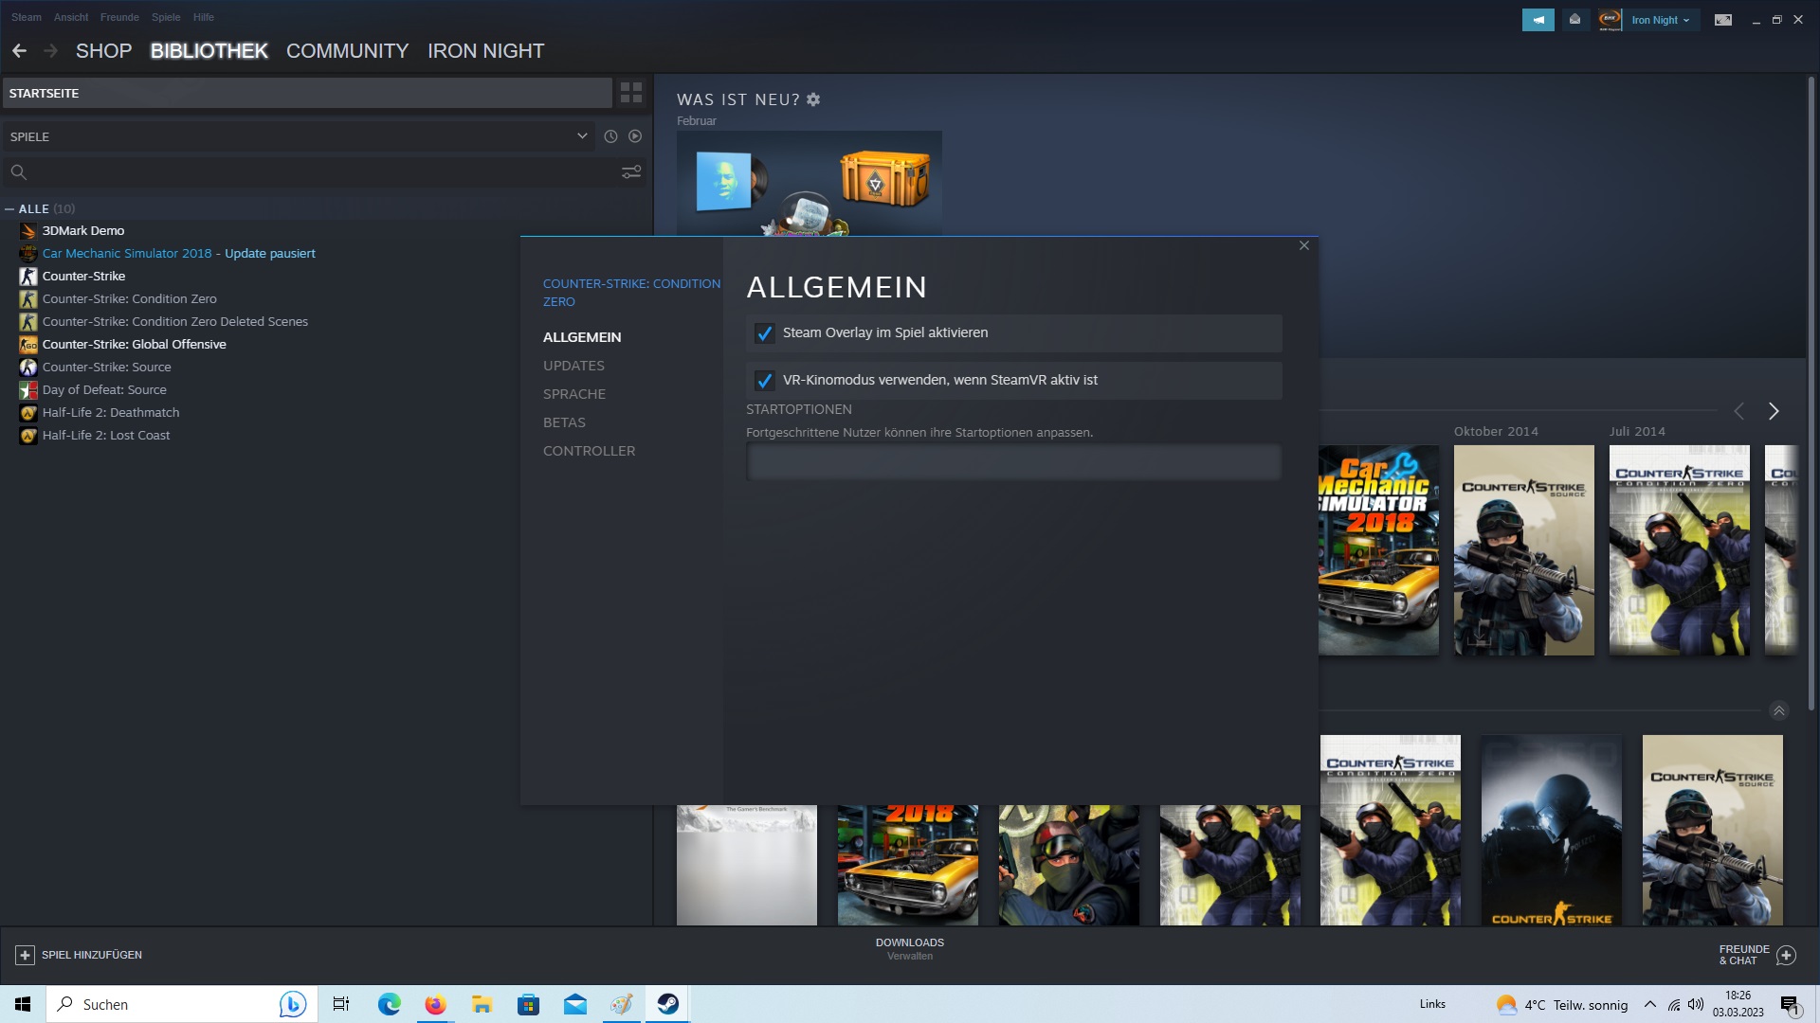Viewport: 1820px width, 1023px height.
Task: Open advanced filter settings icon
Action: [631, 171]
